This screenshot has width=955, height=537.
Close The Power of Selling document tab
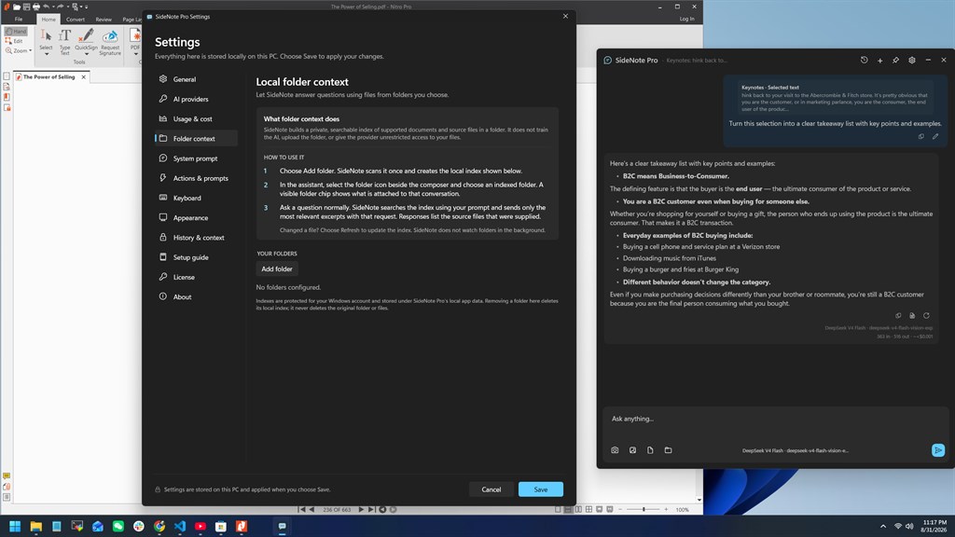(x=83, y=76)
